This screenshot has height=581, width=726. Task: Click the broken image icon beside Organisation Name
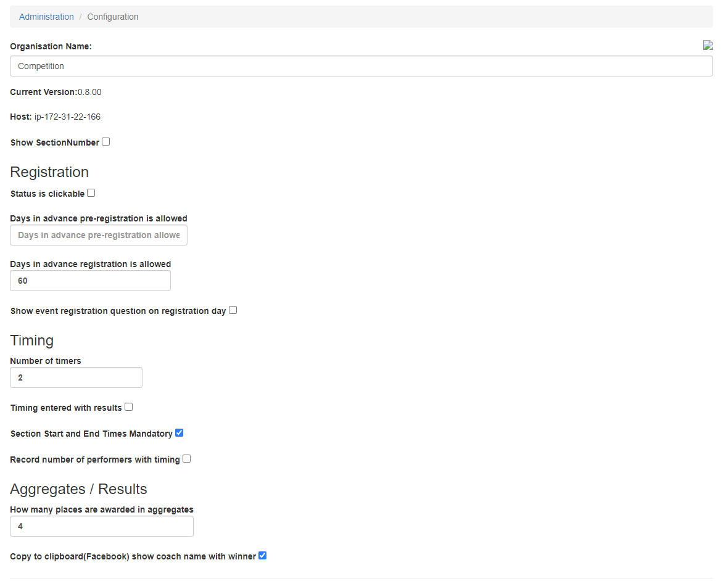[708, 45]
